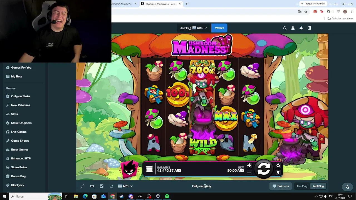Switch to Fun Play mode
This screenshot has width=356, height=200.
coord(302,186)
